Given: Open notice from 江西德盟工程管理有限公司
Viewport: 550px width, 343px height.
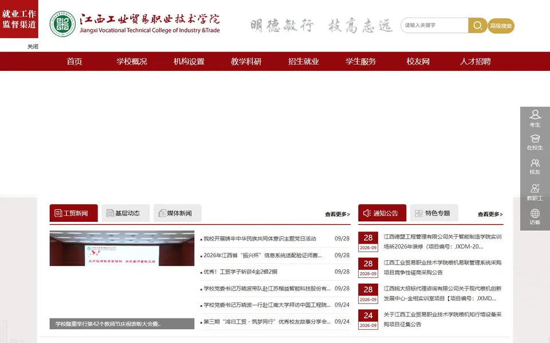Looking at the screenshot, I should pyautogui.click(x=442, y=241).
